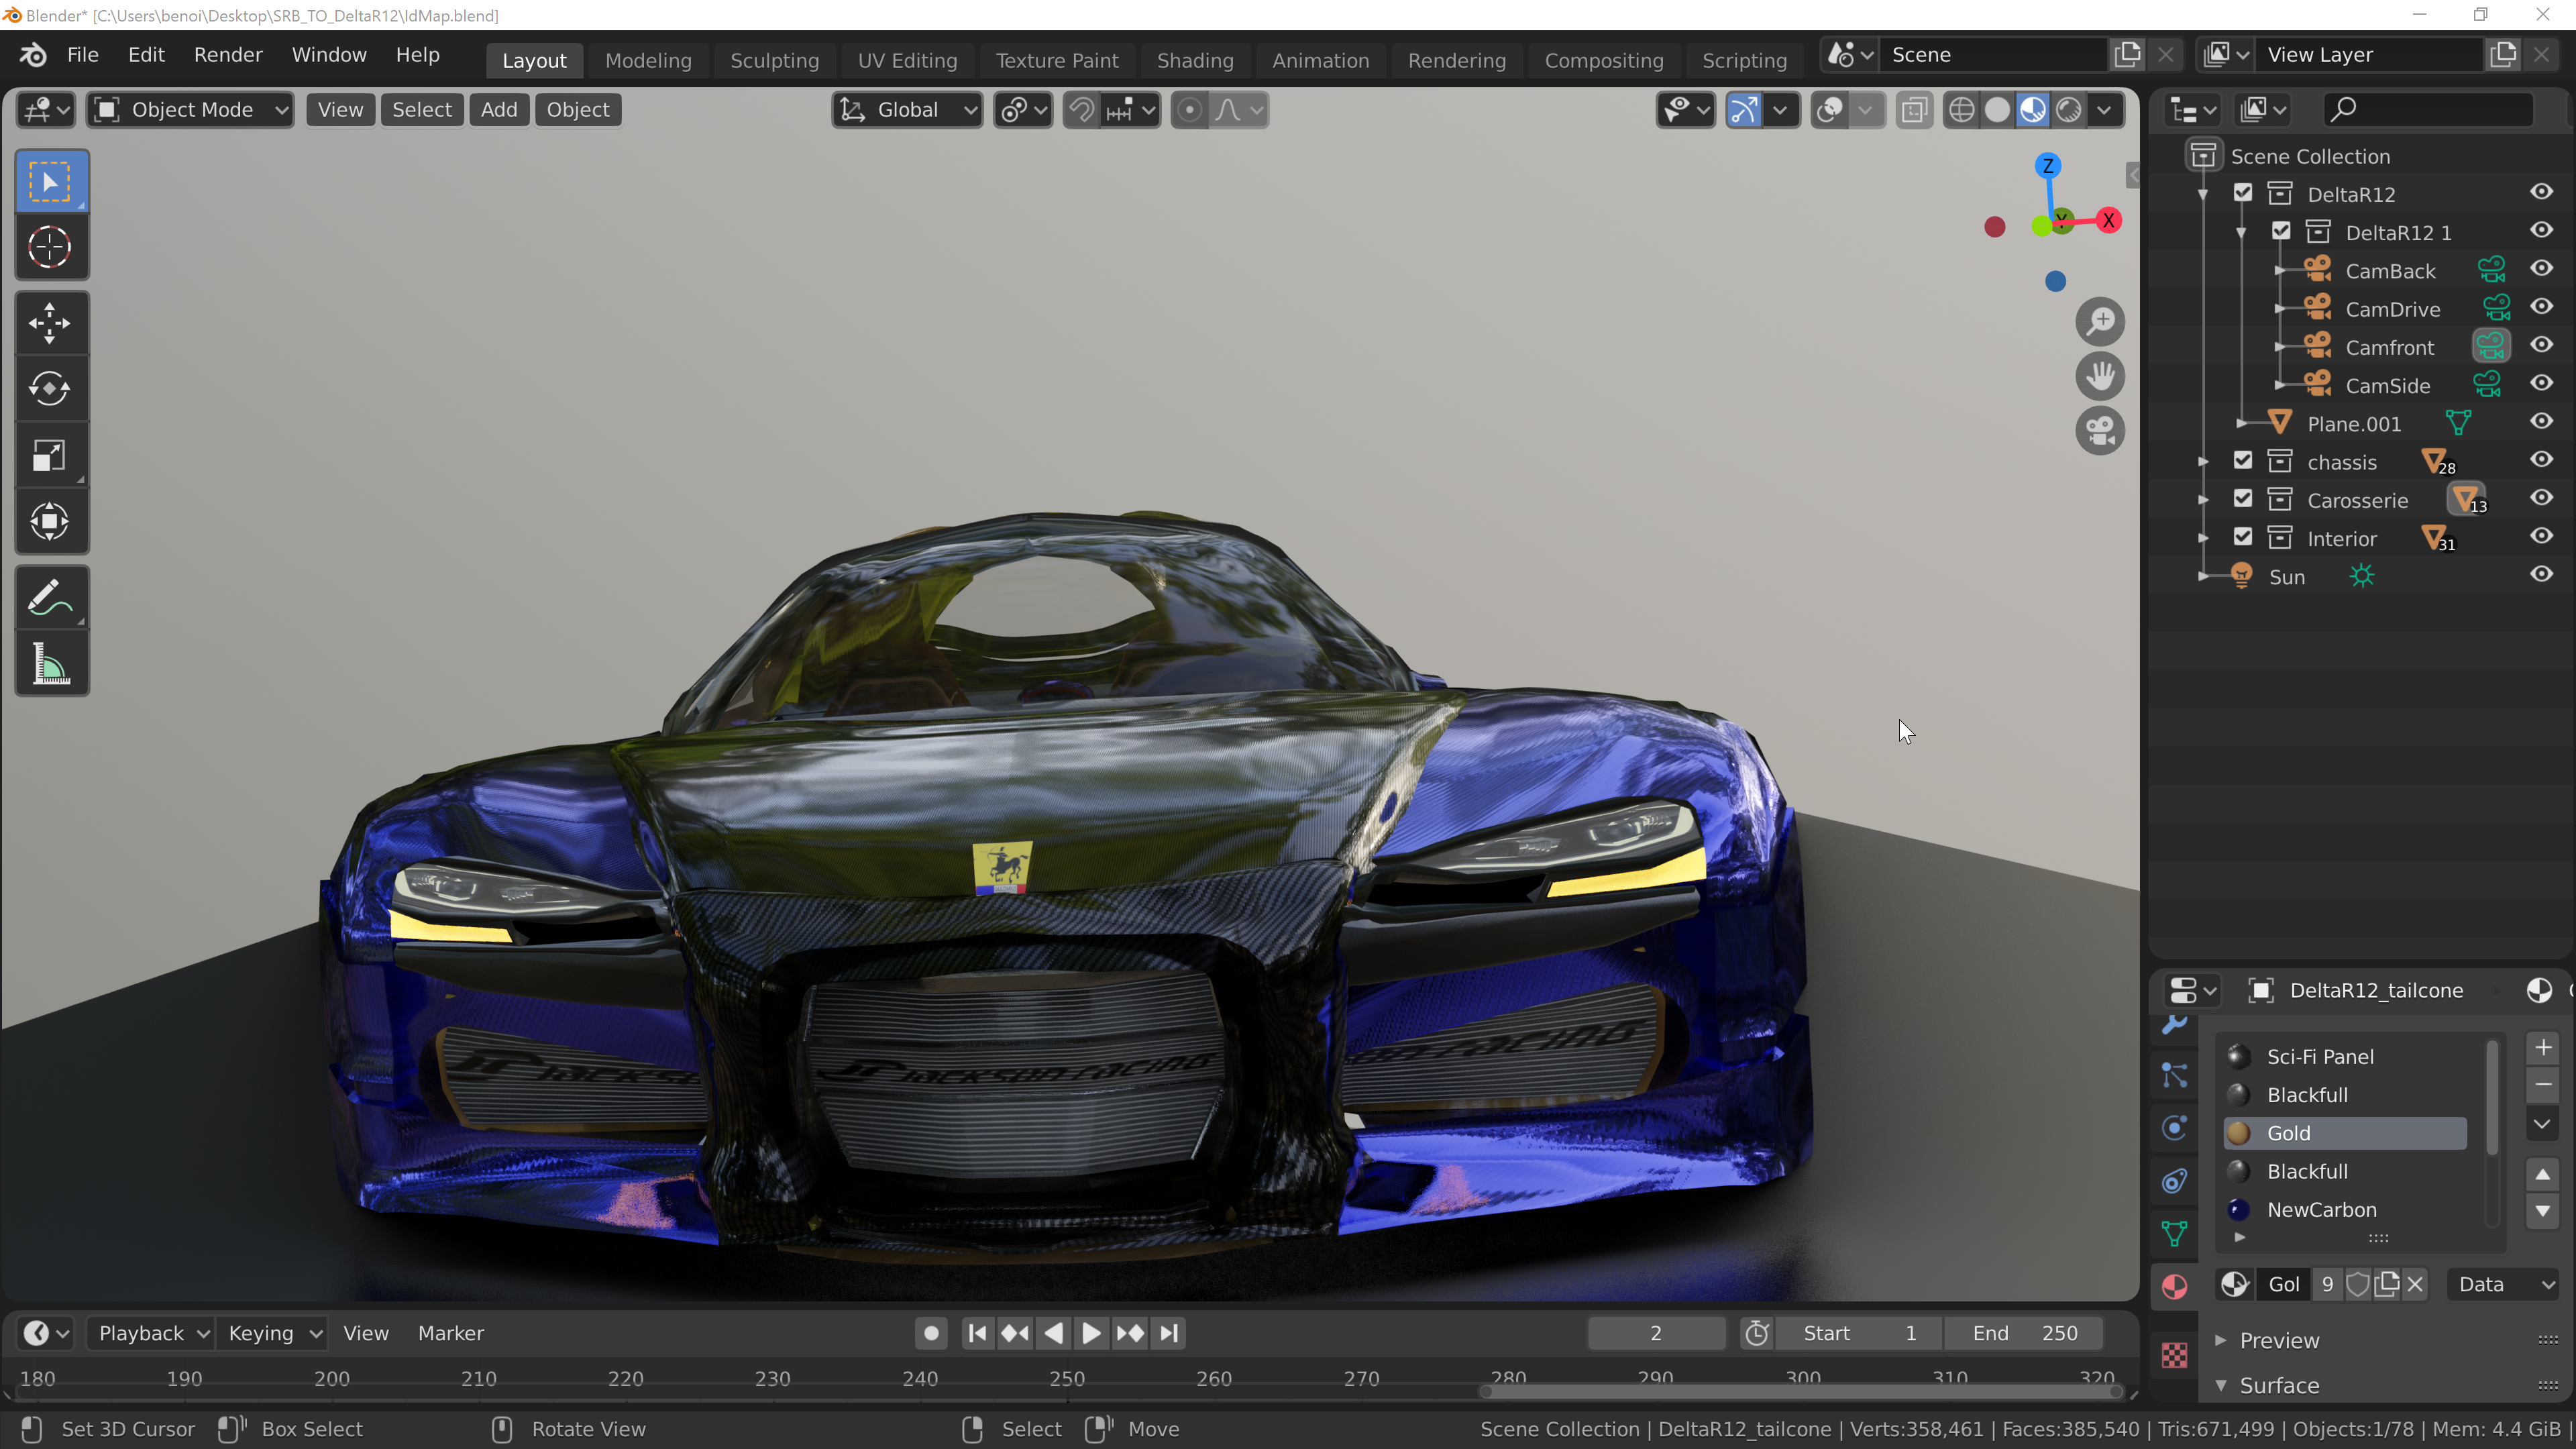Open the Object Data properties tab
Image resolution: width=2576 pixels, height=1449 pixels.
click(2174, 1234)
